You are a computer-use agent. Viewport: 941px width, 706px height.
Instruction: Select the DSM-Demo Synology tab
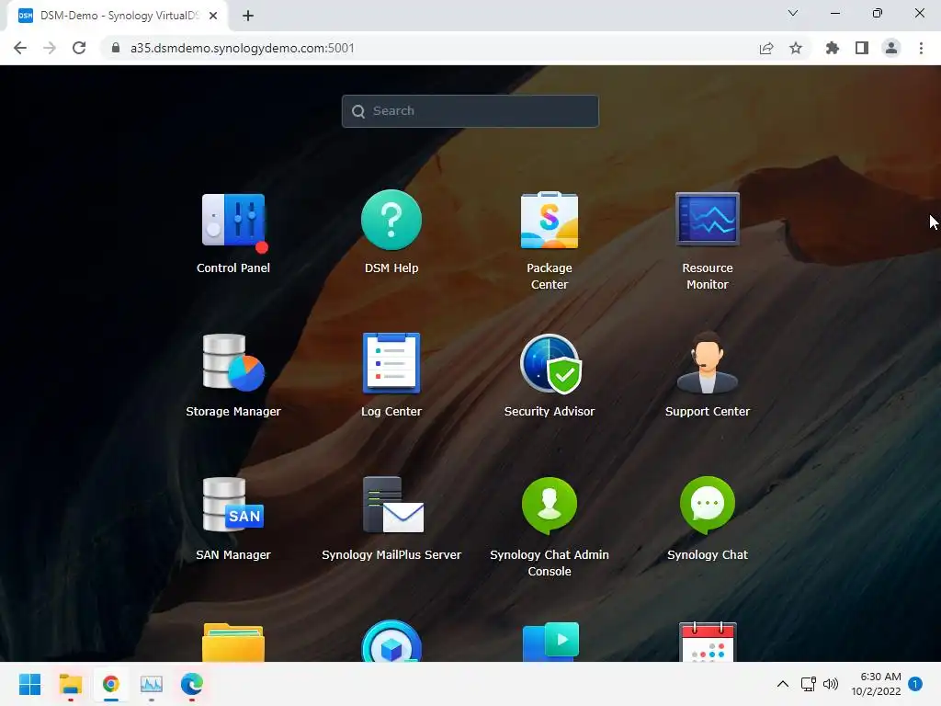coord(117,16)
